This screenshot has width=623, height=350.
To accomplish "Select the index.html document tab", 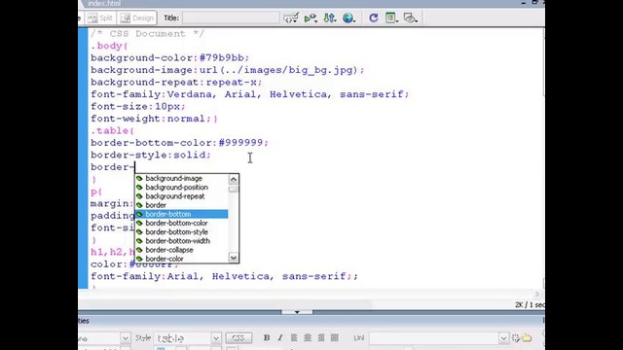I will tap(104, 3).
